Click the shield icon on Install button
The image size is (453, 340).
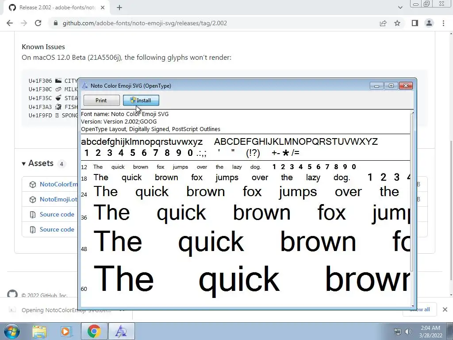pos(133,100)
